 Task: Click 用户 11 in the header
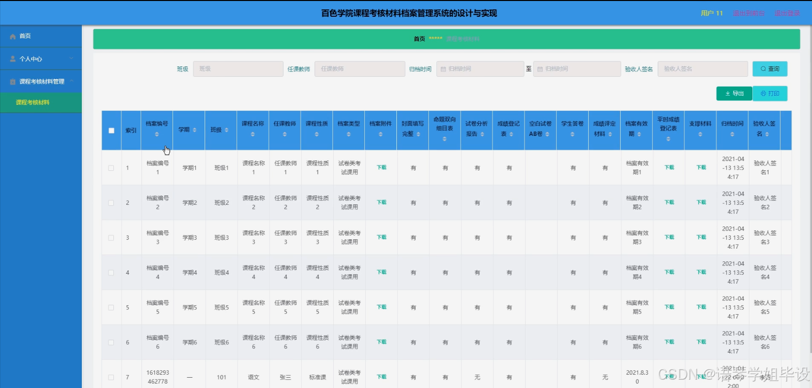pyautogui.click(x=711, y=13)
